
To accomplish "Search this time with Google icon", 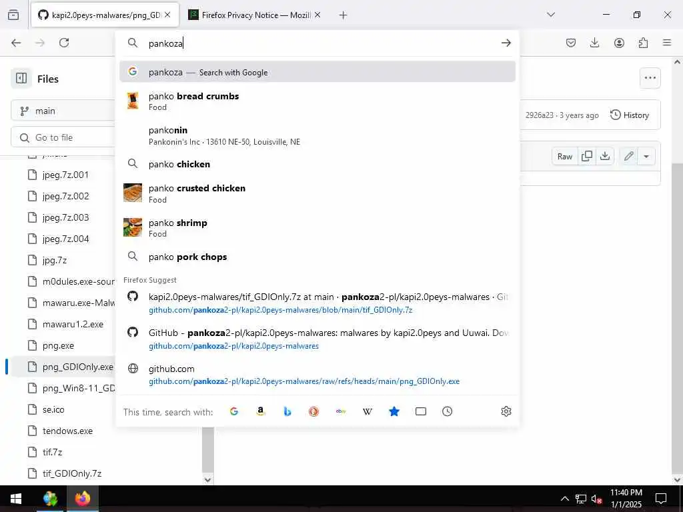I will (x=234, y=411).
